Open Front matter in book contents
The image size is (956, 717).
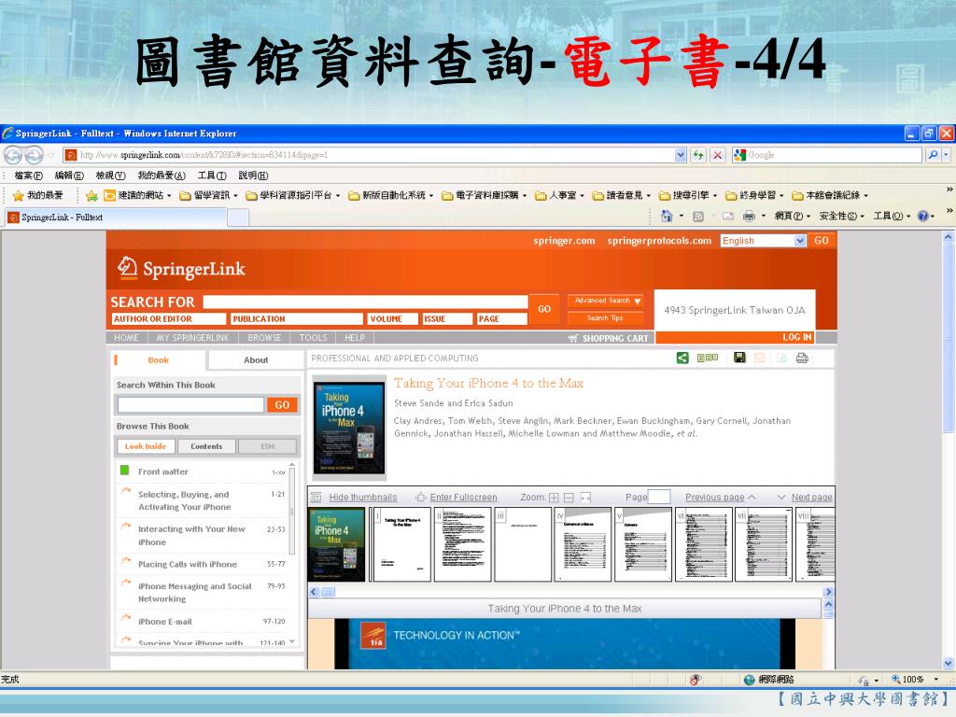(x=162, y=471)
